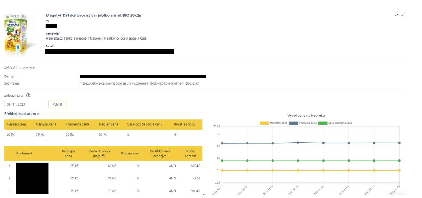Click yellow Minimální cena point for 2023-10-30

pos(222,170)
